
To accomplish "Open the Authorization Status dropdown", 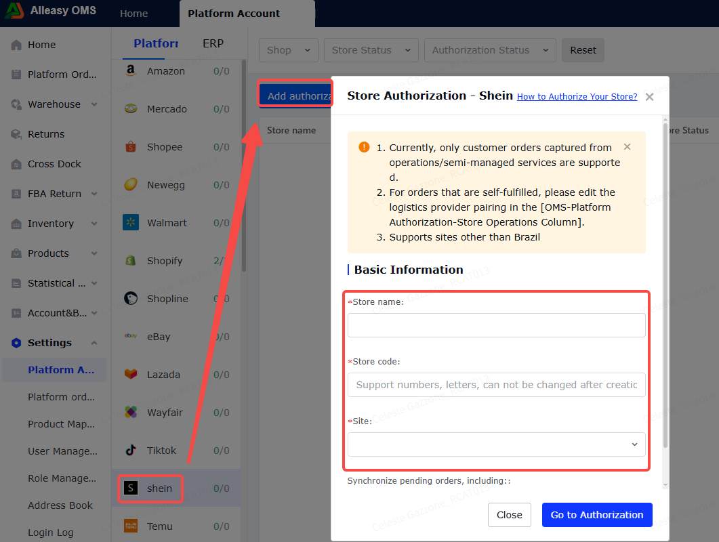I will (x=490, y=50).
